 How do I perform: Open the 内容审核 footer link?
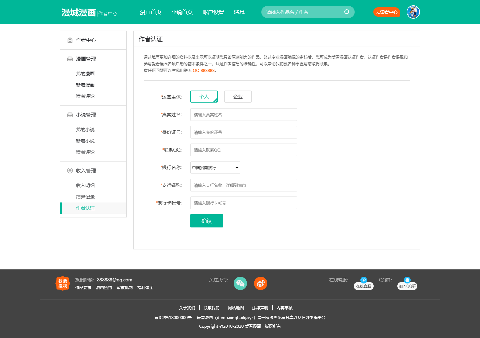(284, 308)
